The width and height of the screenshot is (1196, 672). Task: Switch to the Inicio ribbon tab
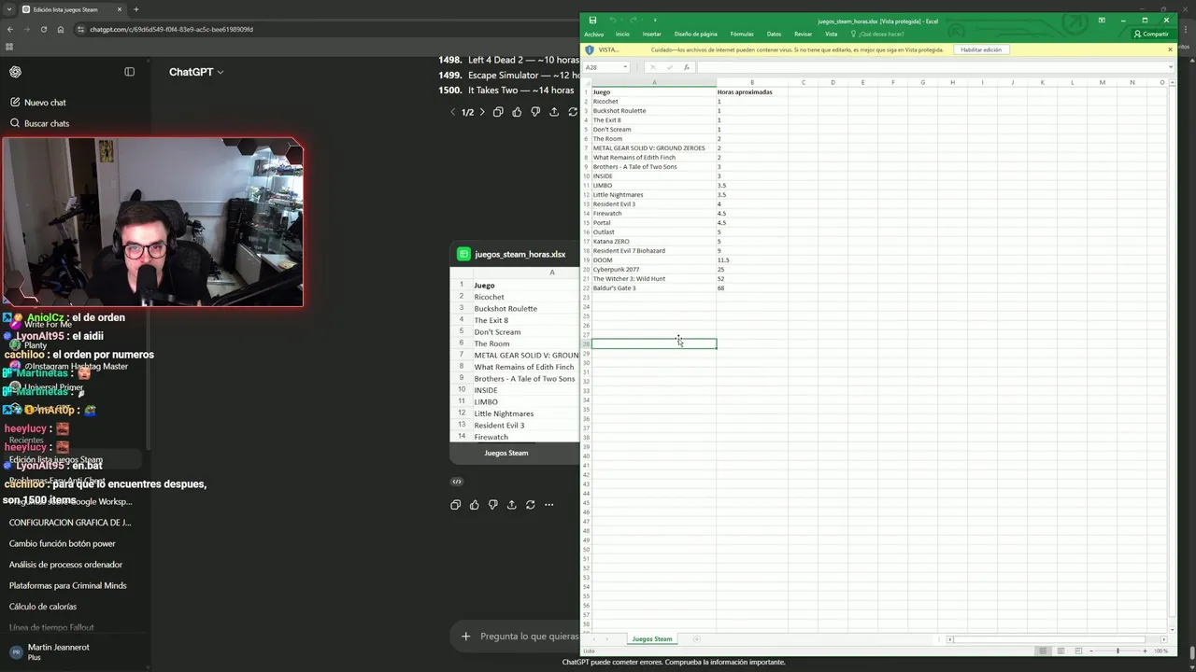(622, 35)
